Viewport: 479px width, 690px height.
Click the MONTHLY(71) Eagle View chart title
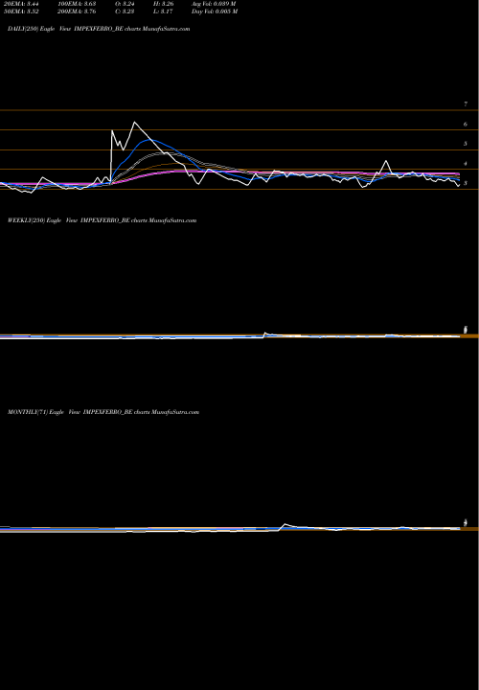point(103,412)
